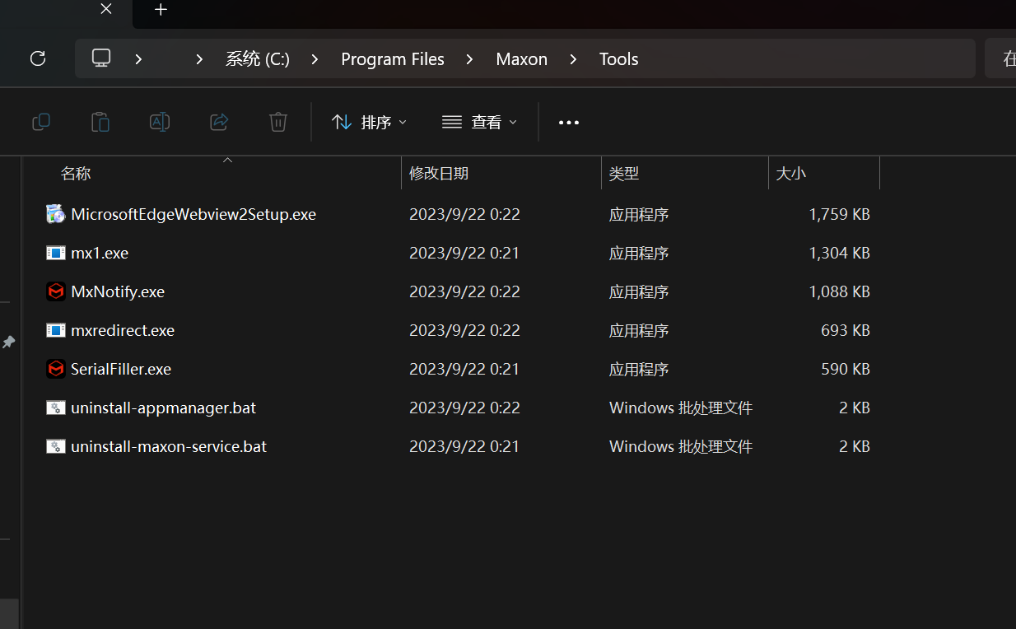Click the 1,088 KB size cell
This screenshot has height=629, width=1016.
coord(839,291)
